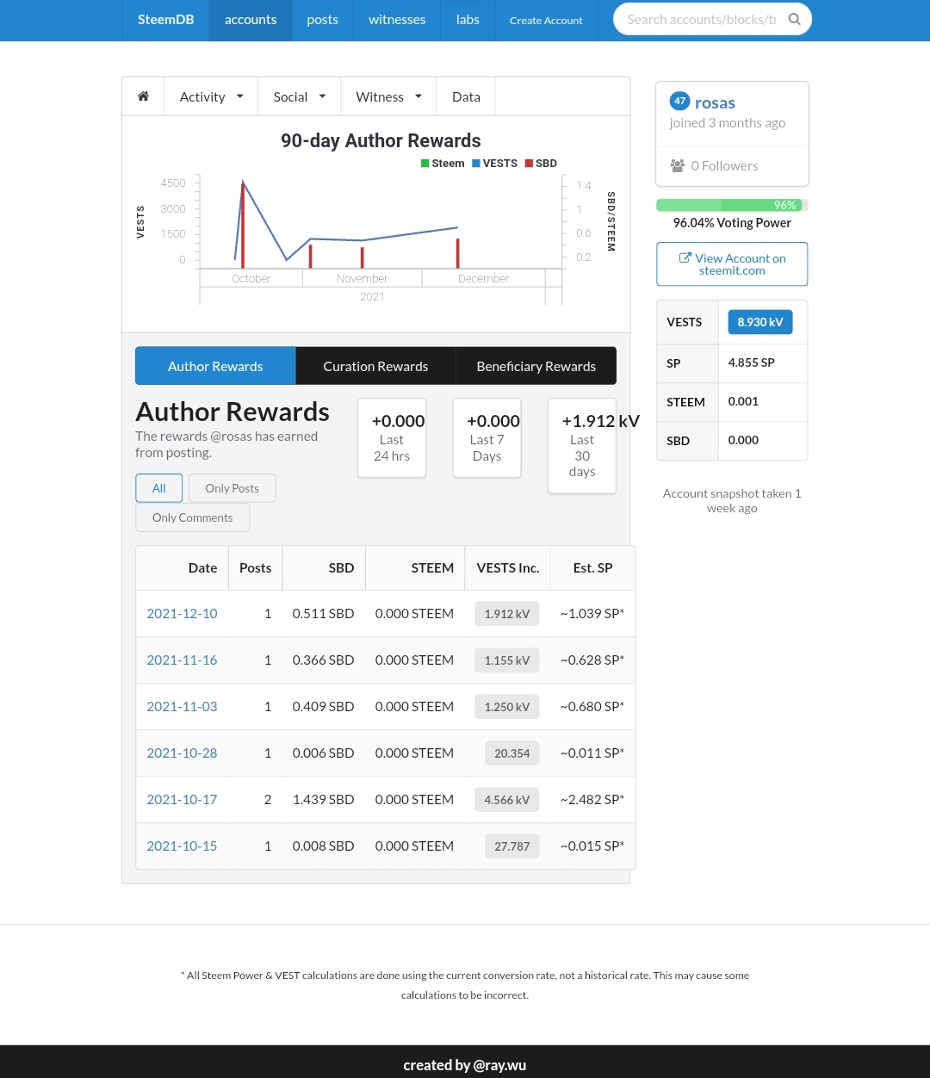
Task: Open the 2021-11-03 date link
Action: pos(182,706)
